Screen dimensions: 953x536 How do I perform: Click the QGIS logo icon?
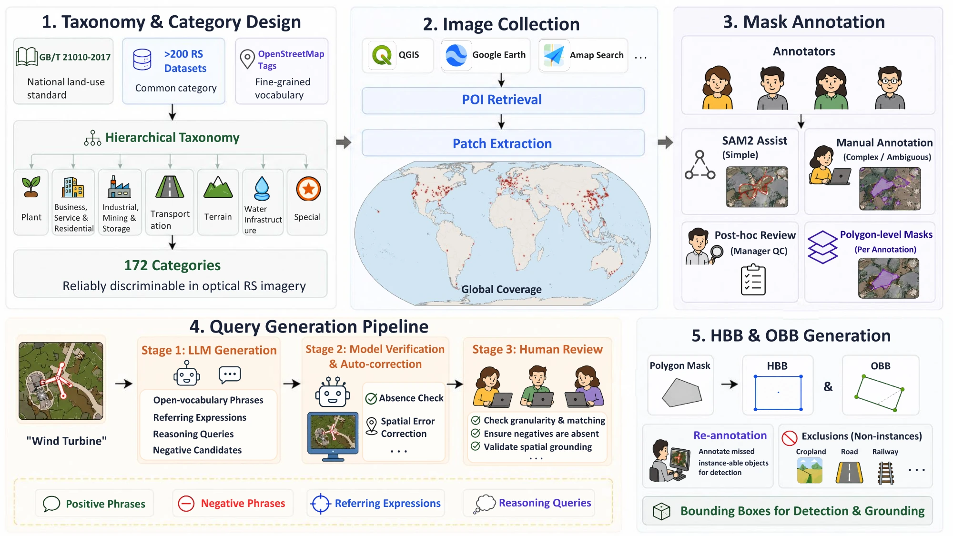point(382,55)
